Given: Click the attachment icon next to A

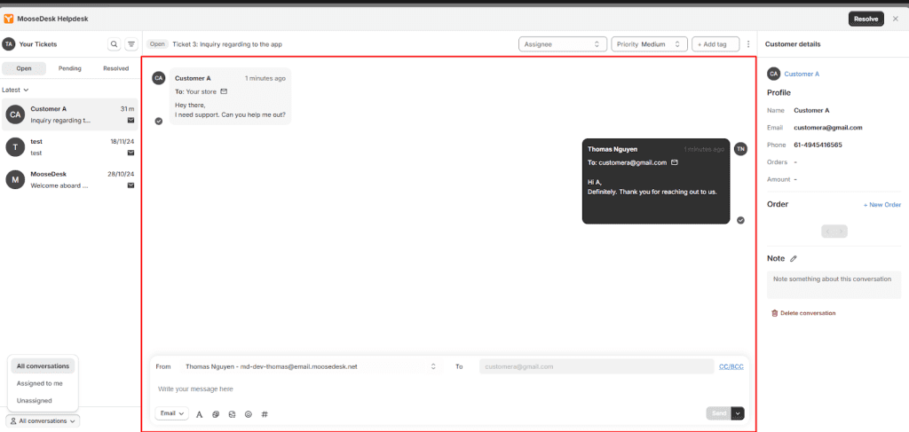Looking at the screenshot, I should [216, 414].
